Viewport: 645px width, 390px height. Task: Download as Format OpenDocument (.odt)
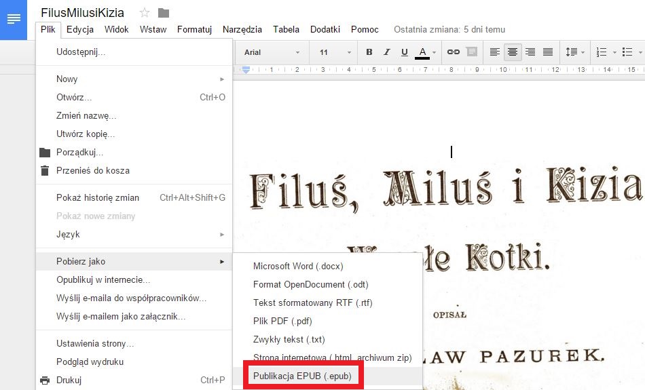tap(328, 284)
